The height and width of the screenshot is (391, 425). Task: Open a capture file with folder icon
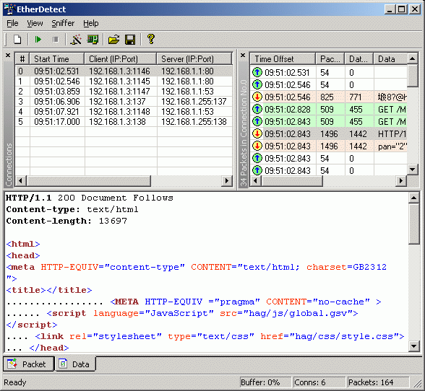click(114, 40)
